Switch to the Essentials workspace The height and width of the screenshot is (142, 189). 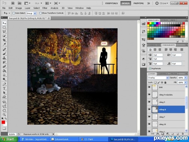tap(112, 3)
